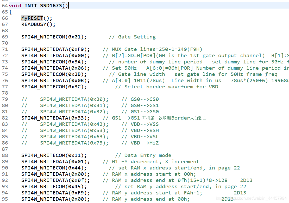Screen dimensions: 289x203
Task: Click "RAM x address start at 00h" comment
Action: point(149,174)
